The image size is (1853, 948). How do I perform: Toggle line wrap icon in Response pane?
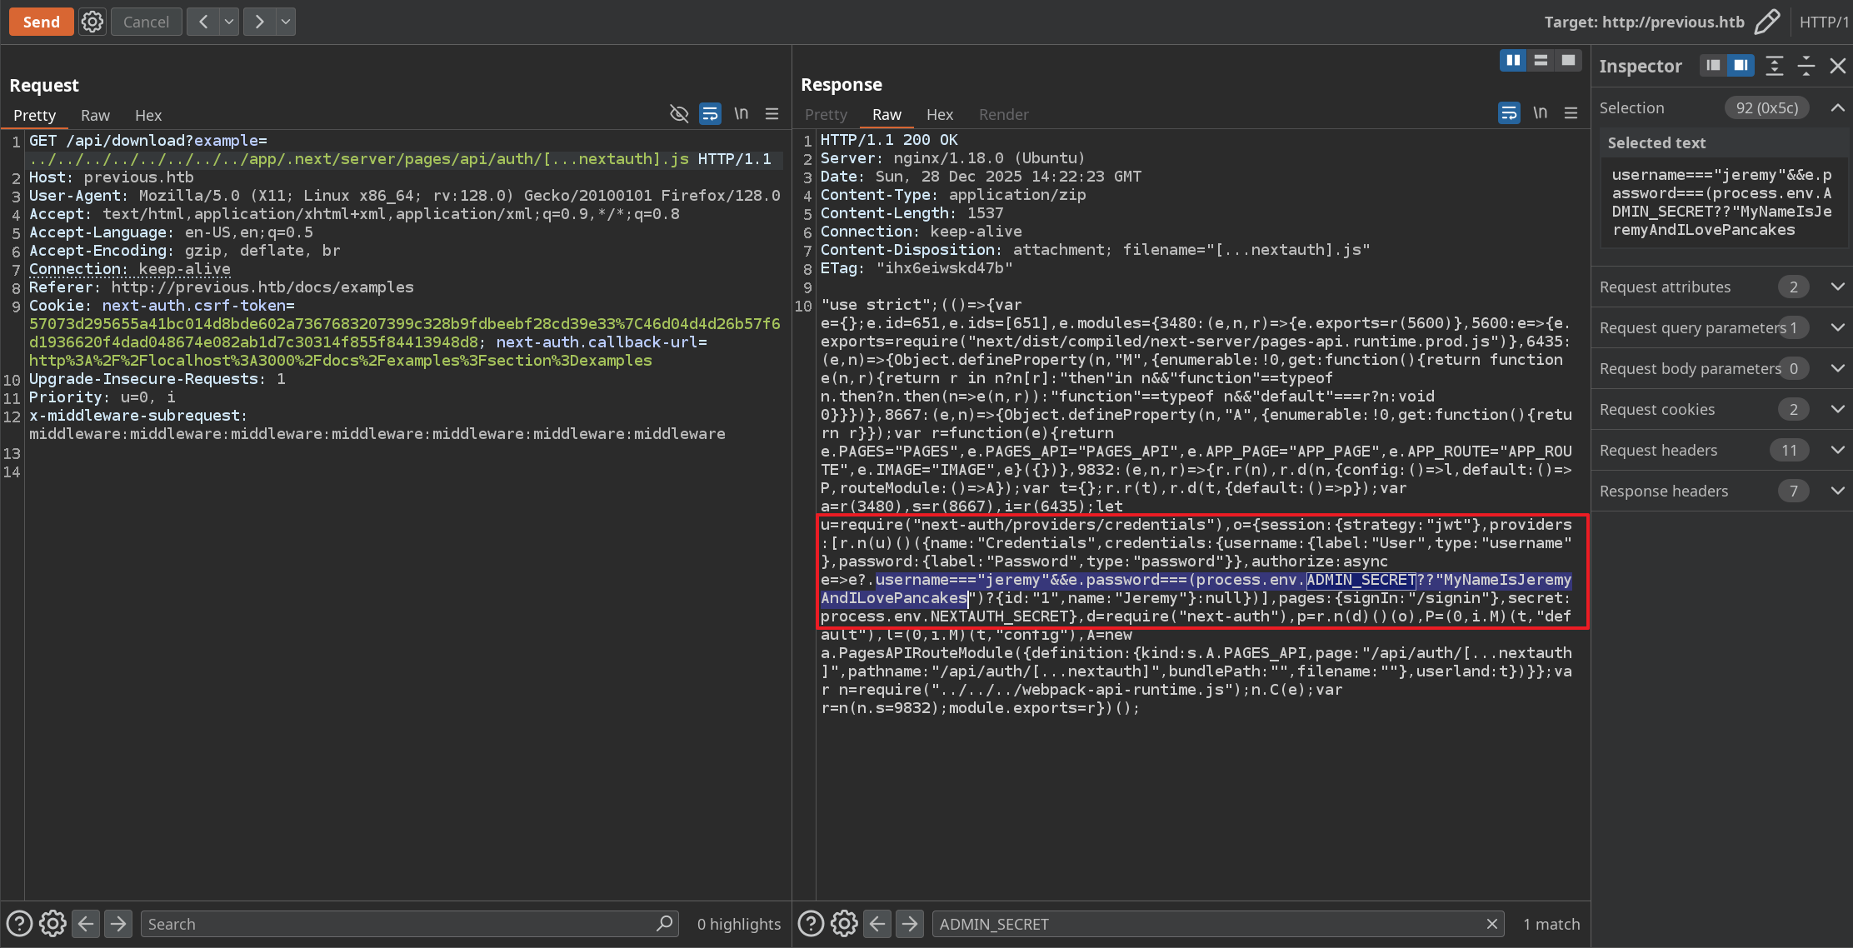(x=1509, y=113)
